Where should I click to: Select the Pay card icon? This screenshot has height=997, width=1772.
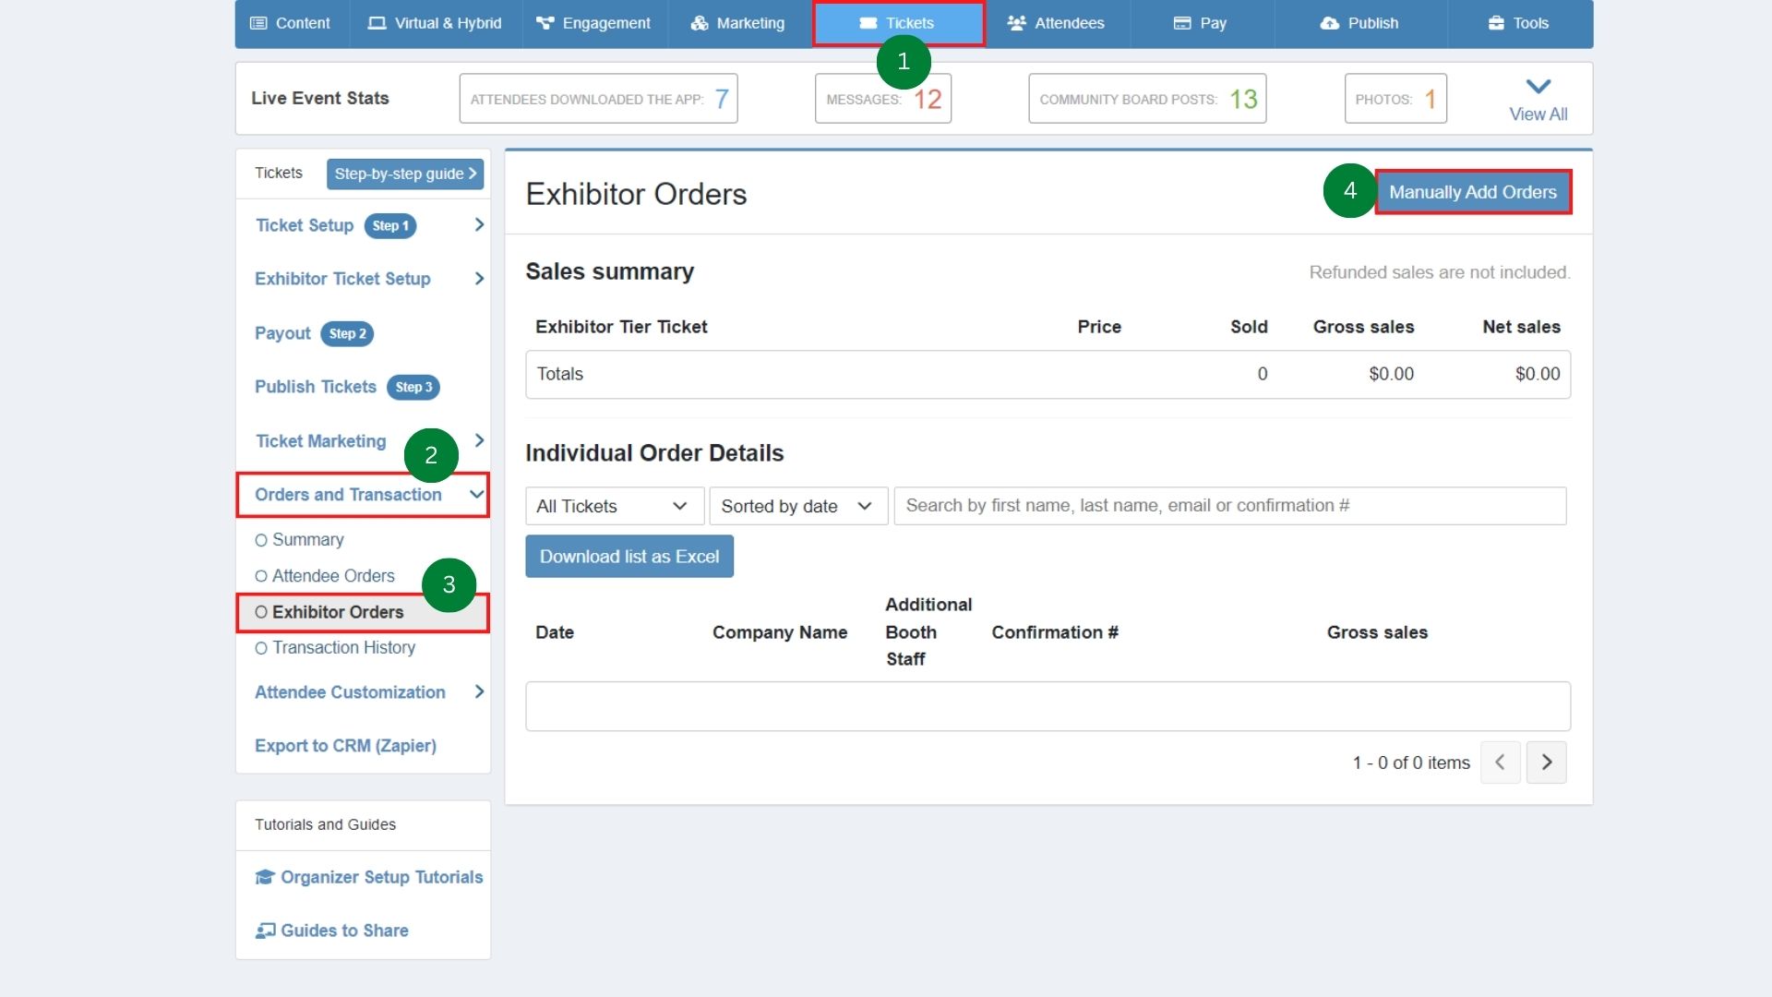click(1181, 23)
